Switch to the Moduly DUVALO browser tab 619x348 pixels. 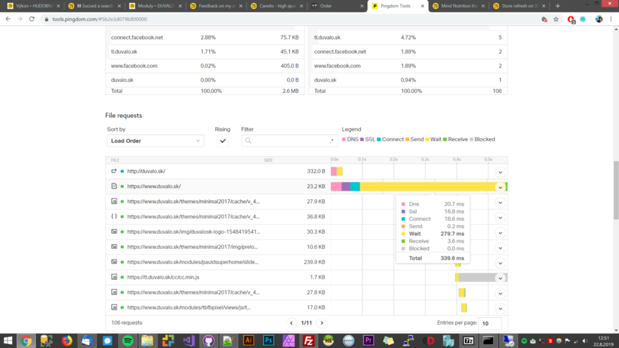point(154,6)
